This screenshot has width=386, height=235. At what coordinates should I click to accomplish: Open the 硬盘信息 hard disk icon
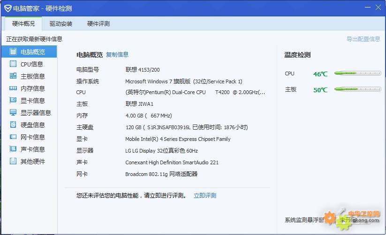point(13,125)
